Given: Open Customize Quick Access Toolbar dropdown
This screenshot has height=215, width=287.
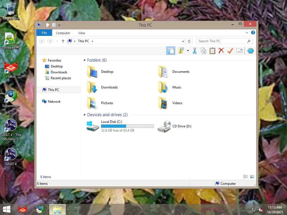Looking at the screenshot, I should click(59, 25).
